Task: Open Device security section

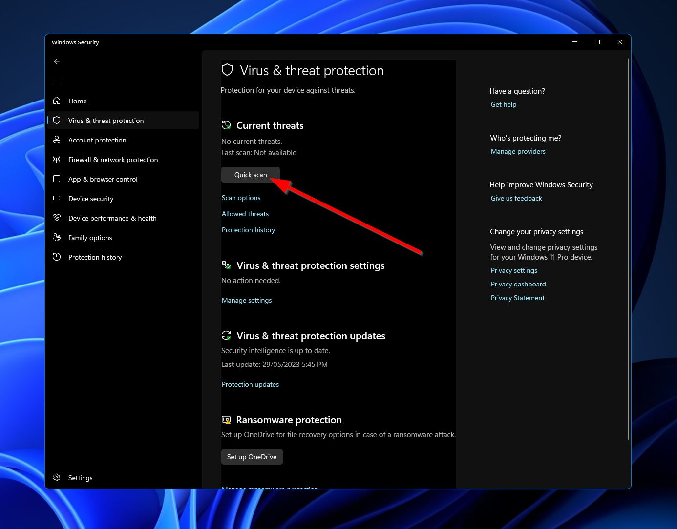Action: [123, 198]
